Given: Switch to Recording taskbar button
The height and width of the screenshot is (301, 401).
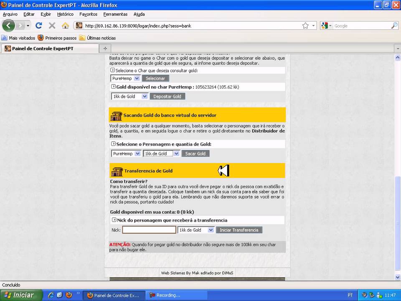Looking at the screenshot, I should click(176, 296).
